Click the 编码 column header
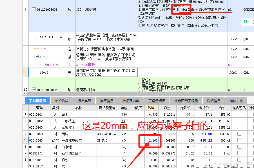 [39, 108]
